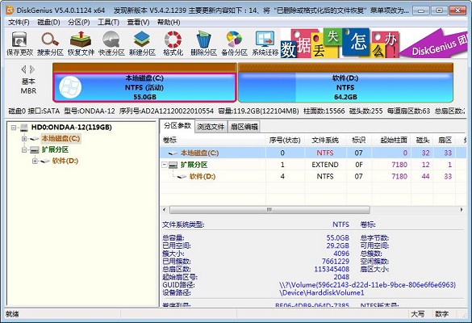Go to previous disk with left arrow

23,69
